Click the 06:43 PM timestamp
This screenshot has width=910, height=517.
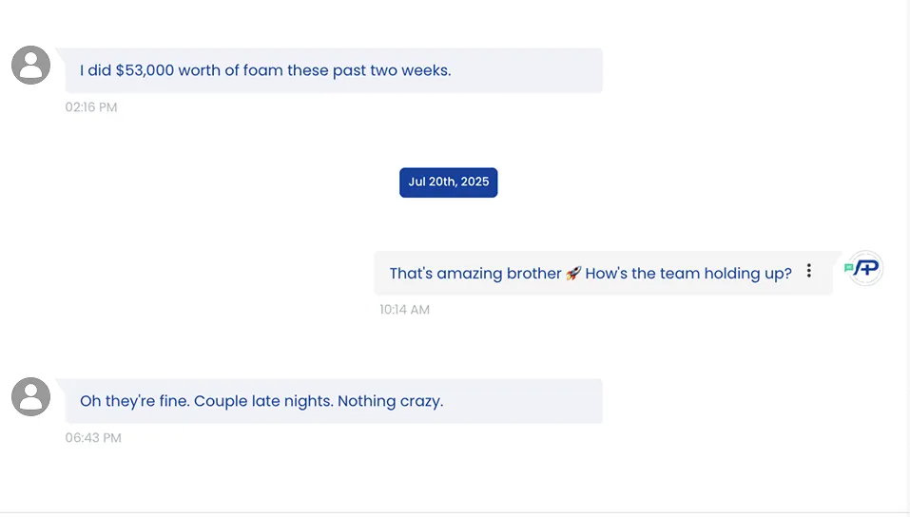coord(93,438)
